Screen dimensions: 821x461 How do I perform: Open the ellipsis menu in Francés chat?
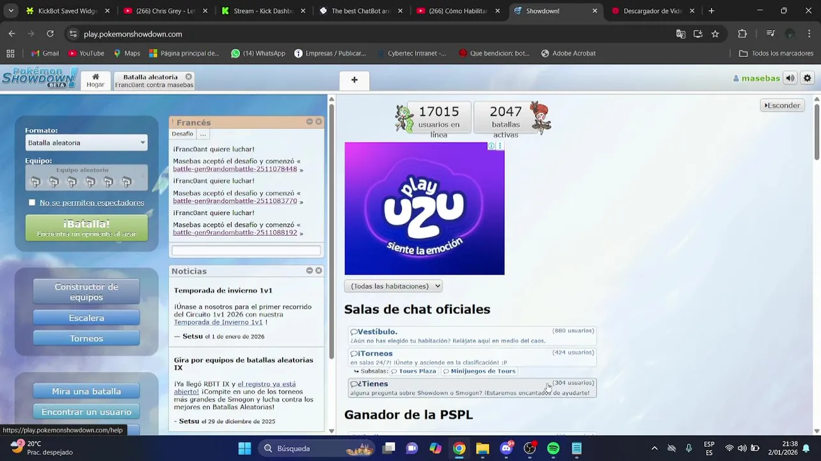(203, 134)
